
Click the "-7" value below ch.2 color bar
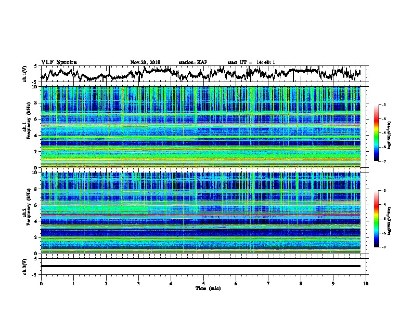click(x=383, y=247)
